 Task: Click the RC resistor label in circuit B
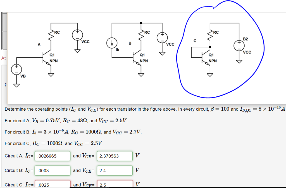pyautogui.click(x=146, y=32)
